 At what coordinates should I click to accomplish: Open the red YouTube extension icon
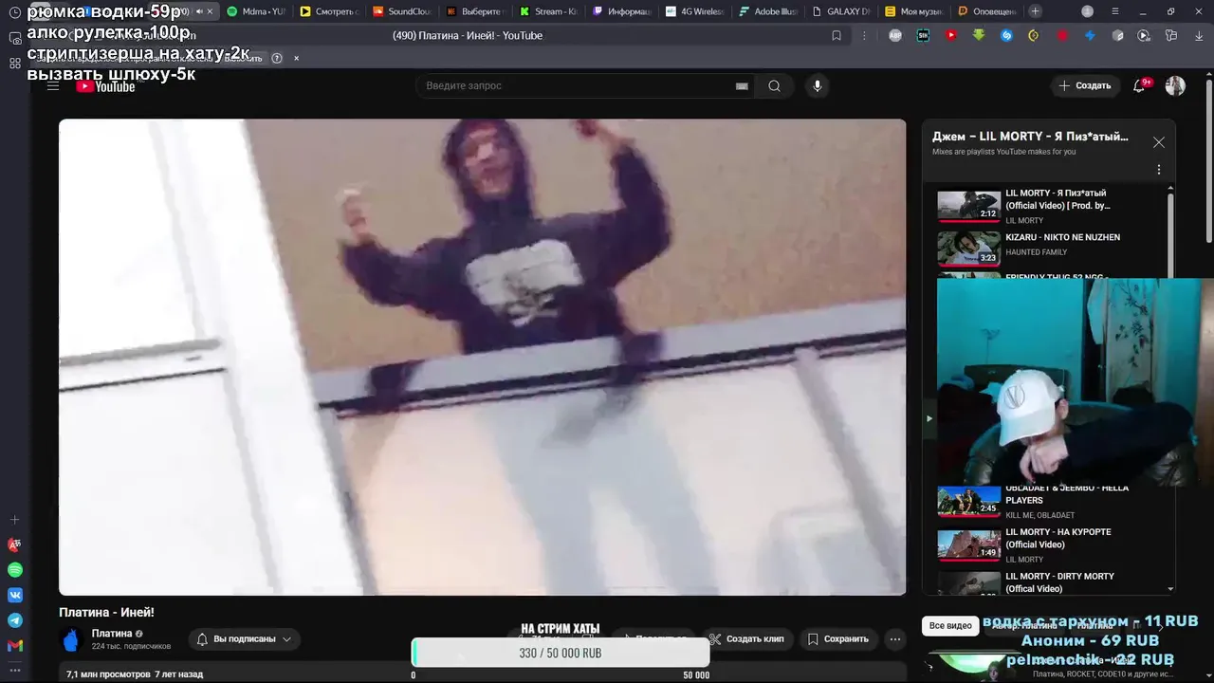pyautogui.click(x=950, y=35)
